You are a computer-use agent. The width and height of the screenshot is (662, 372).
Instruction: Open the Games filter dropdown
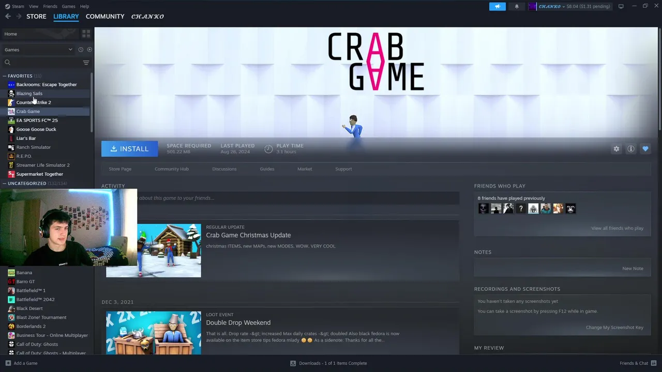pyautogui.click(x=38, y=50)
